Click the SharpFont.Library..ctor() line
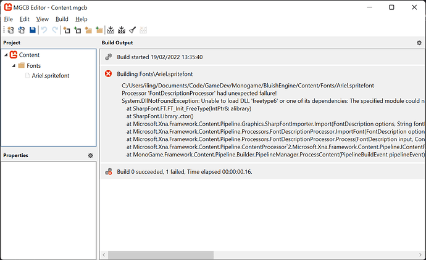The height and width of the screenshot is (260, 426). (160, 116)
